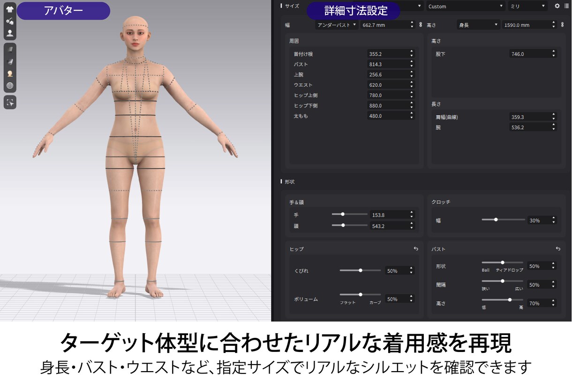The height and width of the screenshot is (381, 572).
Task: Toggle link icon next to width 662.7 mm
Action: (421, 24)
